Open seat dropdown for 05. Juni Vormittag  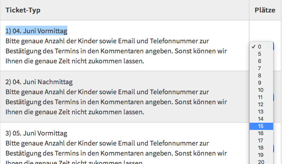(274, 148)
